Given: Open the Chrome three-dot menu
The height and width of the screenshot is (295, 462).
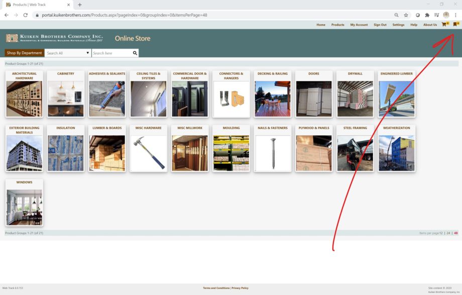Looking at the screenshot, I should (x=455, y=15).
